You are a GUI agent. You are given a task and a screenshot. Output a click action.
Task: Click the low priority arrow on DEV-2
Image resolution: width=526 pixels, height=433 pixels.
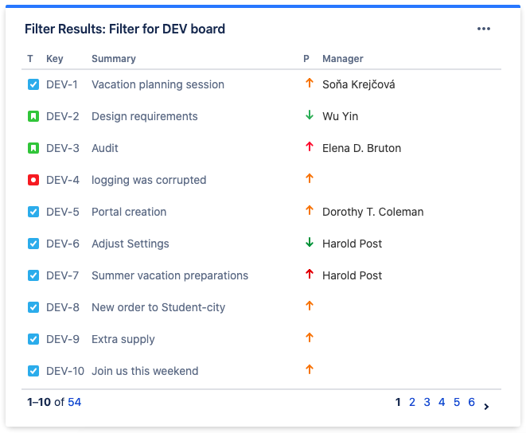coord(310,115)
